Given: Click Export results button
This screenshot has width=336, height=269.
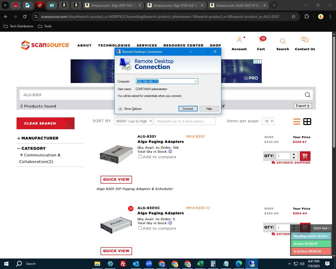Looking at the screenshot, I should coord(303,106).
